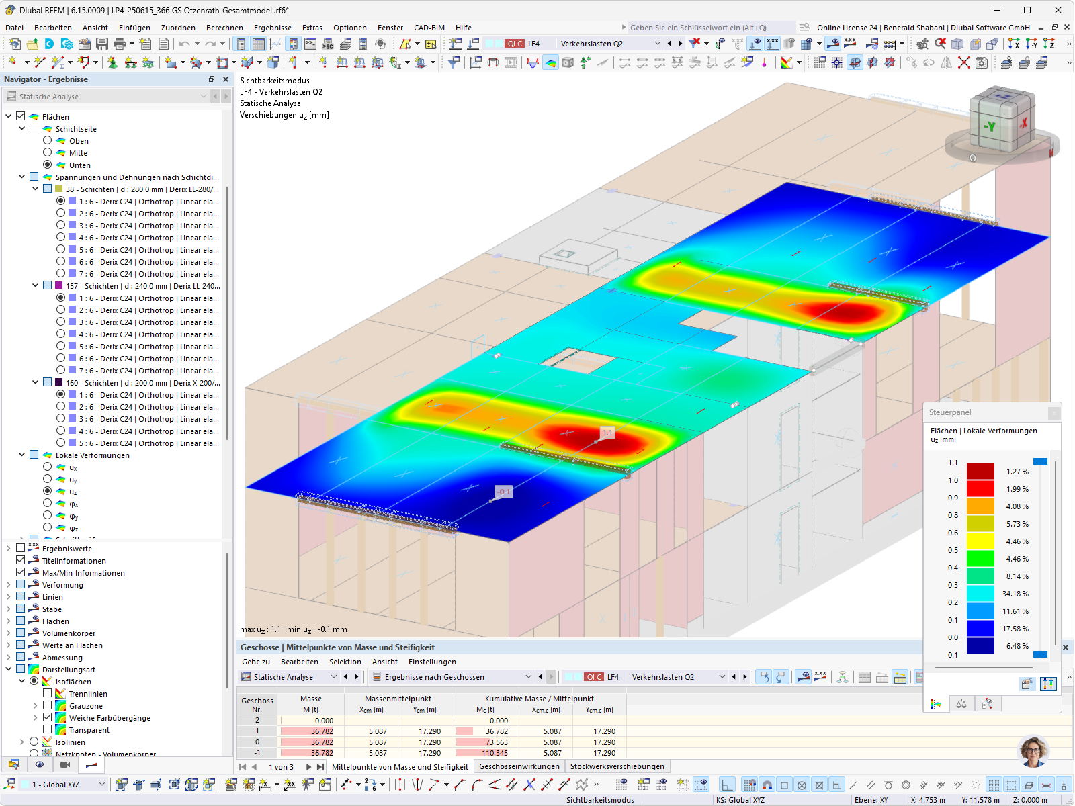Uncheck Max/Min-Informationen checkbox
The width and height of the screenshot is (1075, 806).
[x=21, y=573]
